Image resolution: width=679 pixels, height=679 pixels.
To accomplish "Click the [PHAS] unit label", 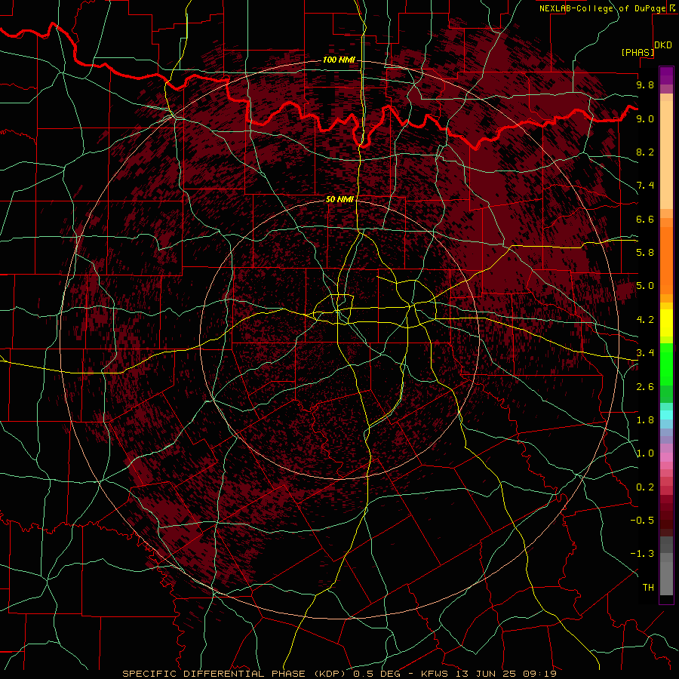I will (x=638, y=53).
